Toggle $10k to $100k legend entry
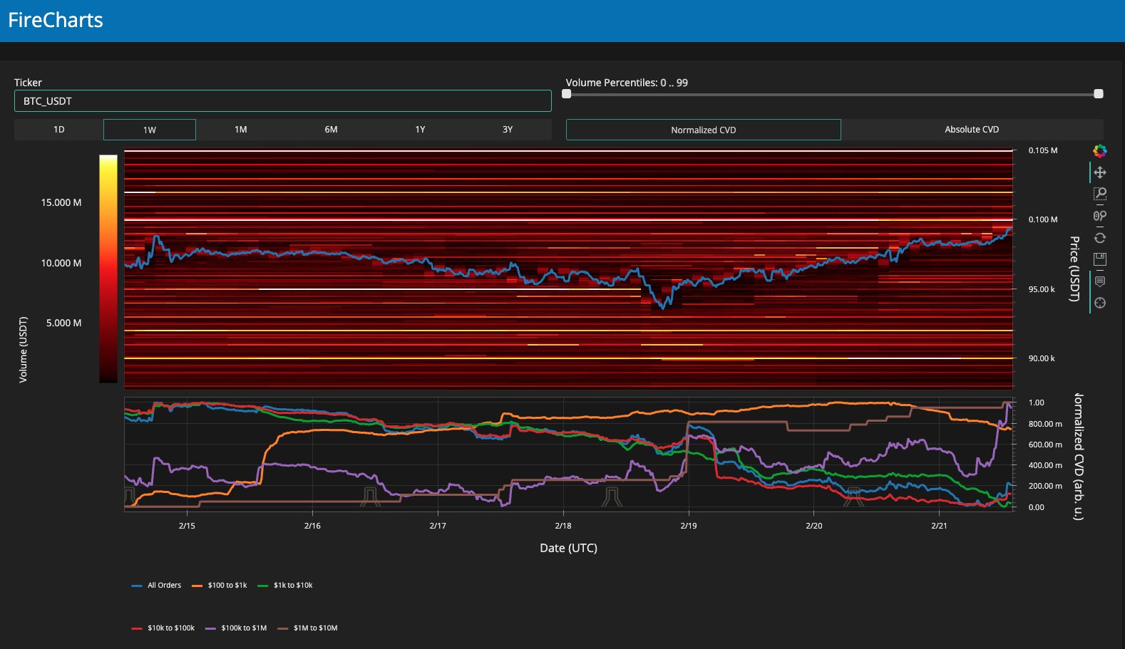Screen dimensions: 1125x649 click(163, 628)
